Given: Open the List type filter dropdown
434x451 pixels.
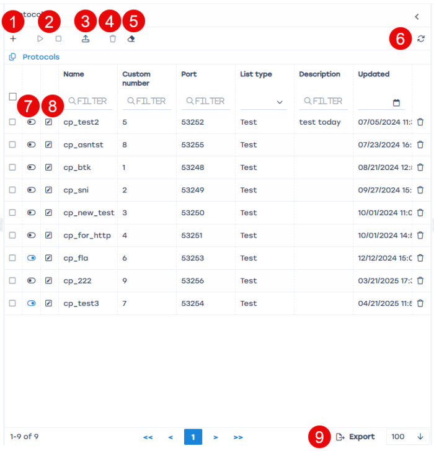Looking at the screenshot, I should [x=263, y=102].
